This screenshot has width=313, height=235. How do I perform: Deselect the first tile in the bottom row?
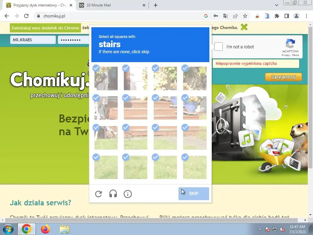point(106,167)
